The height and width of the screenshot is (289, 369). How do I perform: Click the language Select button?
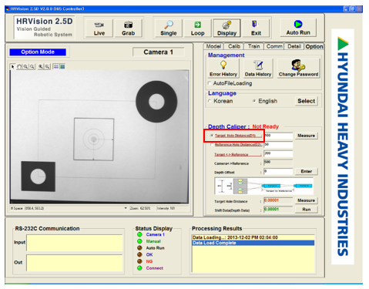pos(307,101)
